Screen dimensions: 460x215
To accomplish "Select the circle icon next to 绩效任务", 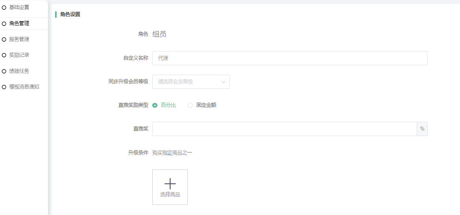I will click(x=4, y=71).
